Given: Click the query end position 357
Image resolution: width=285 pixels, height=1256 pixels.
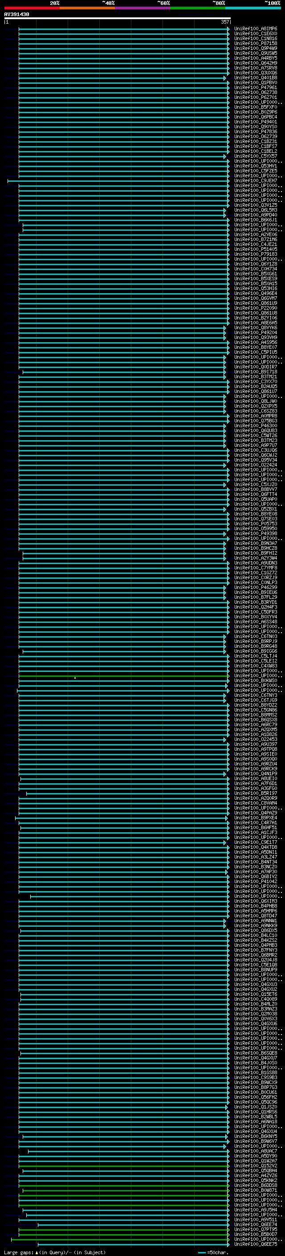Looking at the screenshot, I should (224, 22).
